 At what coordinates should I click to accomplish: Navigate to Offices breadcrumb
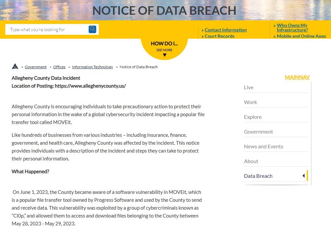pyautogui.click(x=59, y=67)
